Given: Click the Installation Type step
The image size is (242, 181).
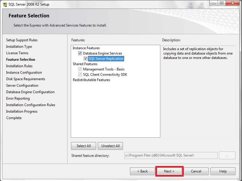Looking at the screenshot, I should click(19, 47).
